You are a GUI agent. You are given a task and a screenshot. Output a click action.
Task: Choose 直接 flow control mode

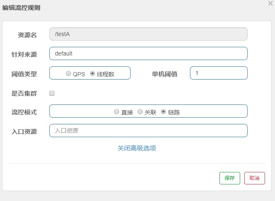[117, 111]
